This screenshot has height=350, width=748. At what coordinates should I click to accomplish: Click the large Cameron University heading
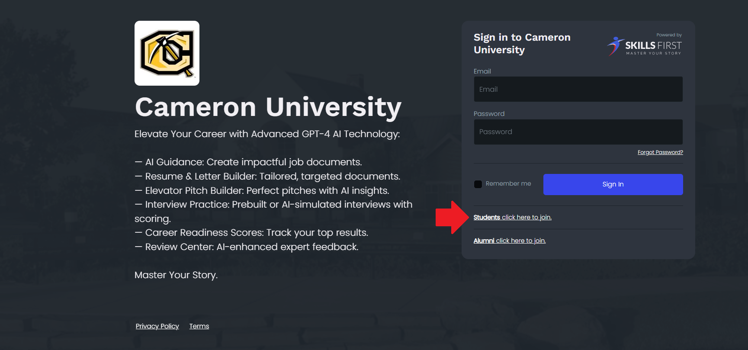[x=268, y=107]
